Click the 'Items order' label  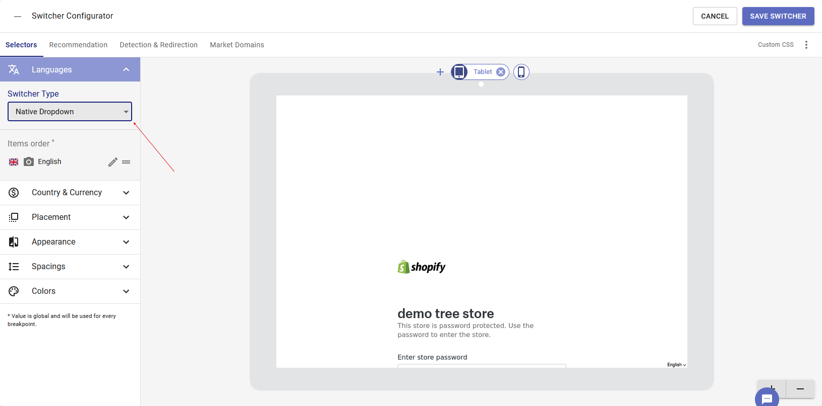29,143
